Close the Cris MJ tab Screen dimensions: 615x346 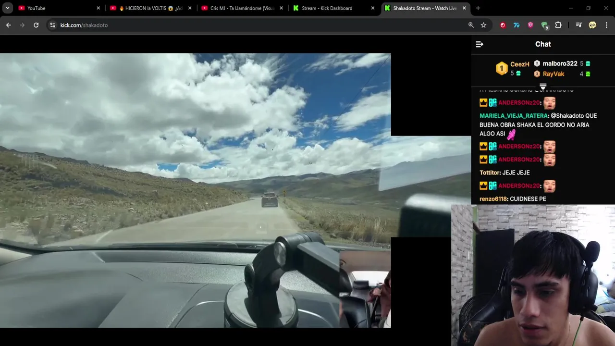(x=281, y=8)
